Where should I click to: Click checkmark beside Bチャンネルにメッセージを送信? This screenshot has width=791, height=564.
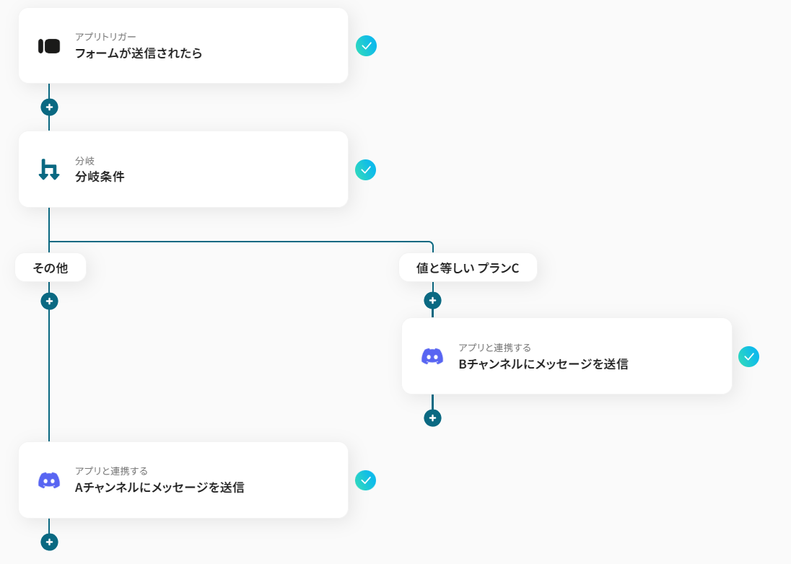[748, 357]
